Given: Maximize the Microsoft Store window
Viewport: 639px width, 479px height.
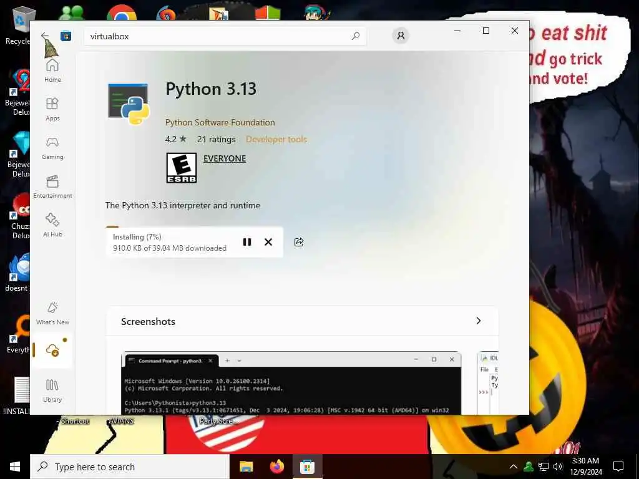Looking at the screenshot, I should pyautogui.click(x=485, y=31).
